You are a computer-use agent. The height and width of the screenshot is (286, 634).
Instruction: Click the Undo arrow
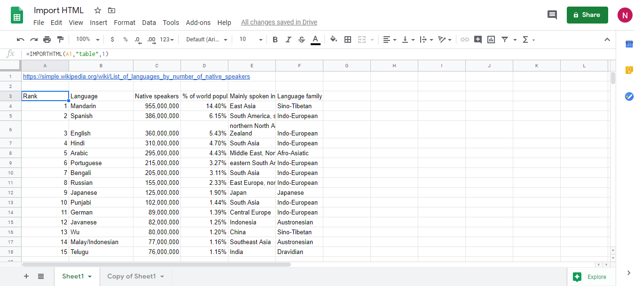21,40
